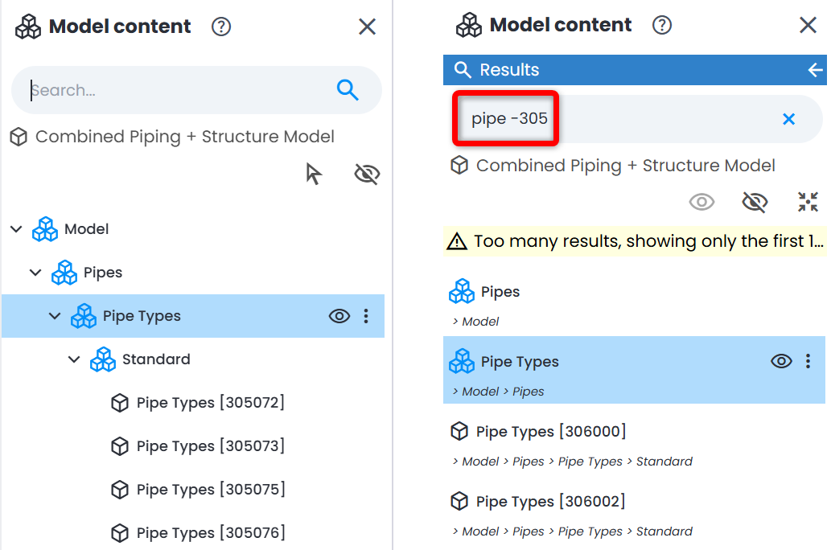This screenshot has width=831, height=550.
Task: Click the back arrow in the Results bar
Action: pyautogui.click(x=815, y=69)
